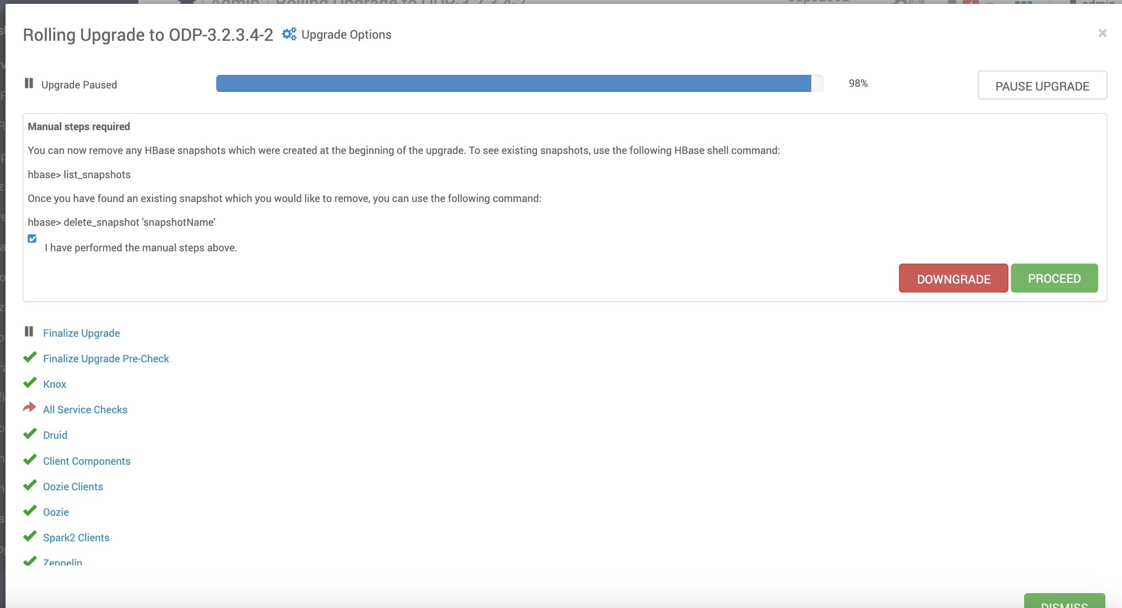1122x608 pixels.
Task: Click the Pause Upgrade button
Action: [1042, 85]
